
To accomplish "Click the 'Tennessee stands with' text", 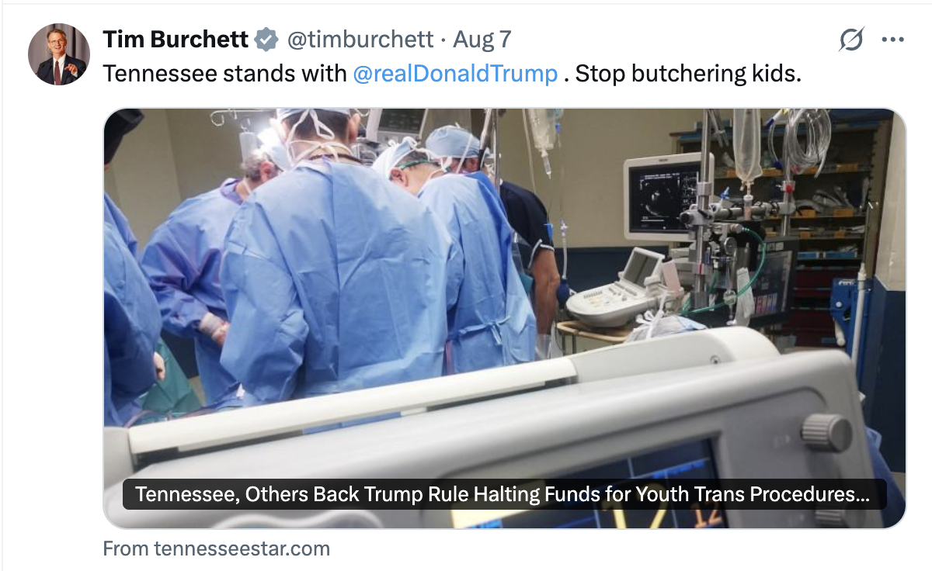I will [x=224, y=74].
